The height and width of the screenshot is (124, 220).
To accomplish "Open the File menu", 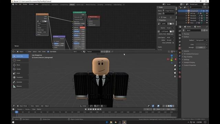I will 16,4.
